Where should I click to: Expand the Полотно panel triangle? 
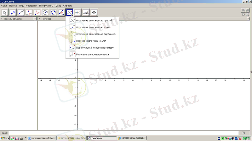tap(40, 19)
